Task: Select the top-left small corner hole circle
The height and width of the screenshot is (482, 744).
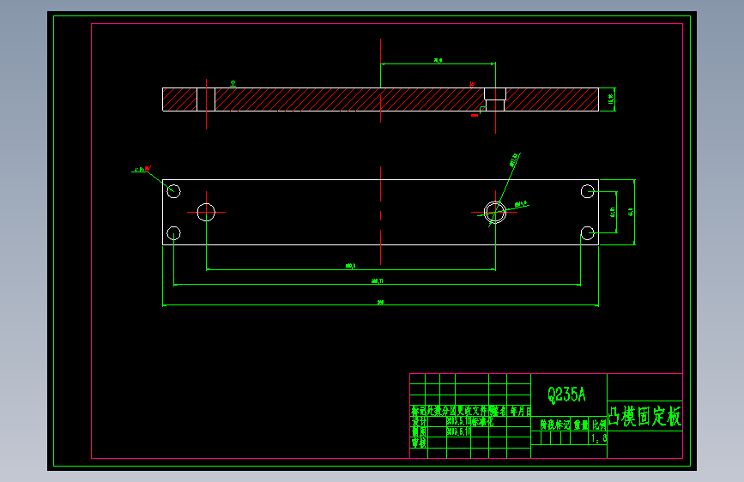Action: click(x=173, y=191)
